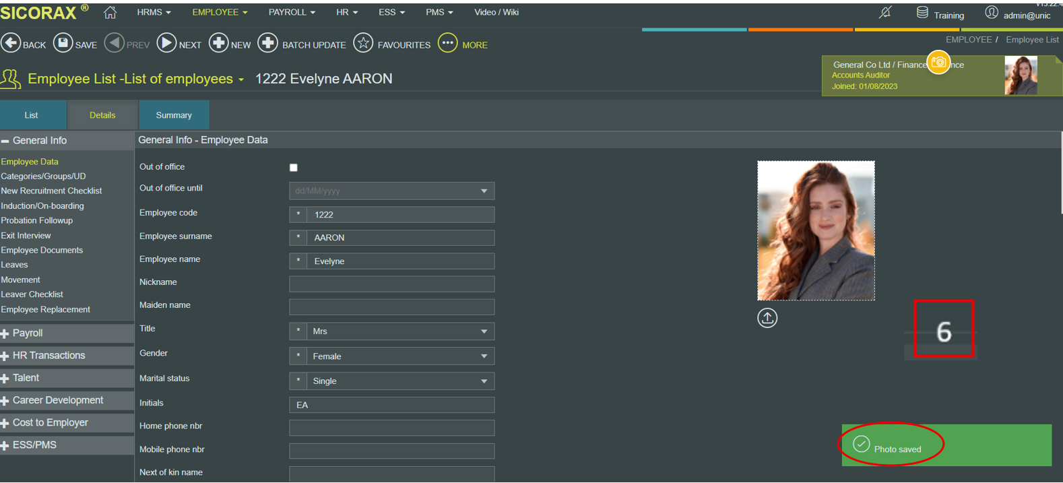Open Employee Documents link in sidebar
1063x483 pixels.
(x=42, y=250)
